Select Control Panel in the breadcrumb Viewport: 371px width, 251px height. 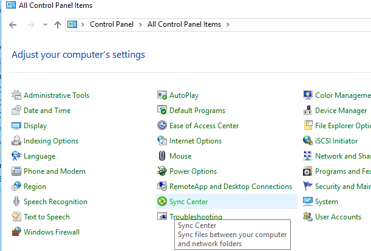click(x=112, y=24)
